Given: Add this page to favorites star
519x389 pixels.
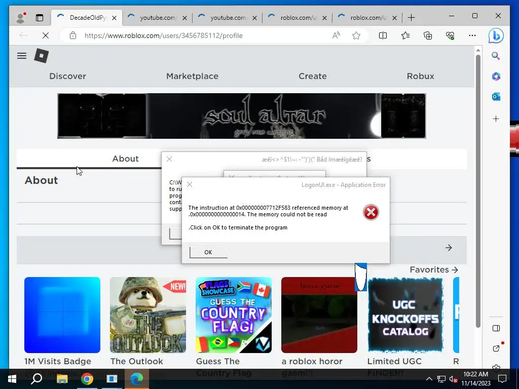Looking at the screenshot, I should click(356, 35).
